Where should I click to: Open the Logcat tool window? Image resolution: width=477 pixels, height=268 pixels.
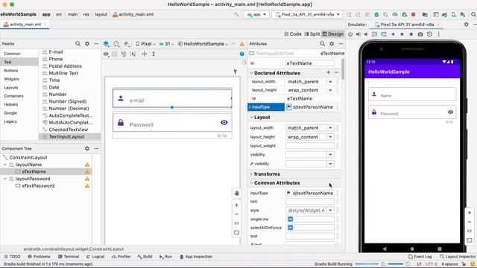[x=95, y=257]
